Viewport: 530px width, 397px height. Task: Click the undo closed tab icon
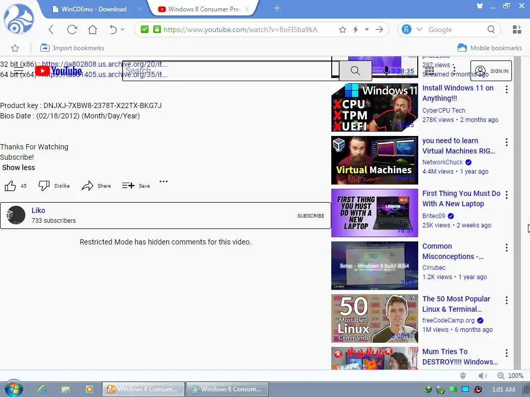pos(113,29)
